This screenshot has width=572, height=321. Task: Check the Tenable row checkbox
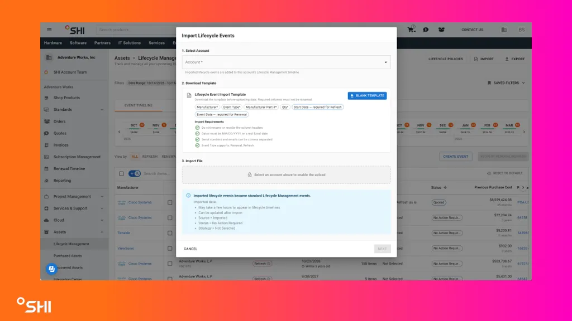tap(170, 233)
